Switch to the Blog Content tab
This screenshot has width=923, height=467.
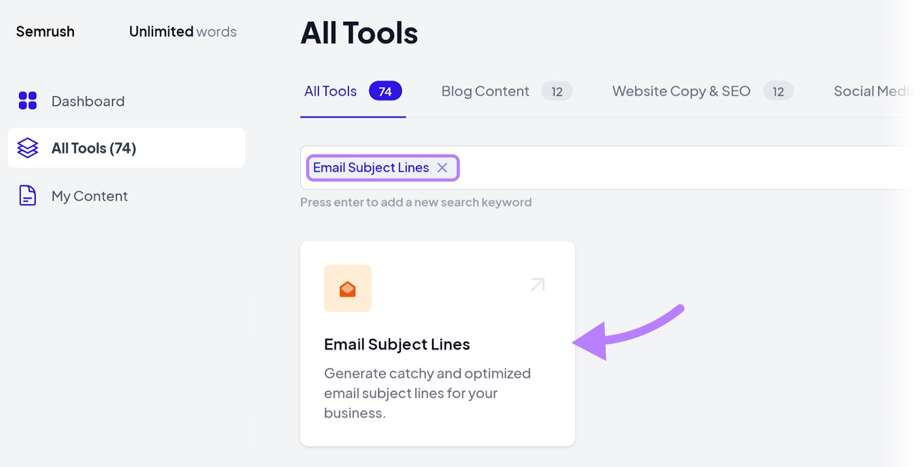pyautogui.click(x=485, y=91)
